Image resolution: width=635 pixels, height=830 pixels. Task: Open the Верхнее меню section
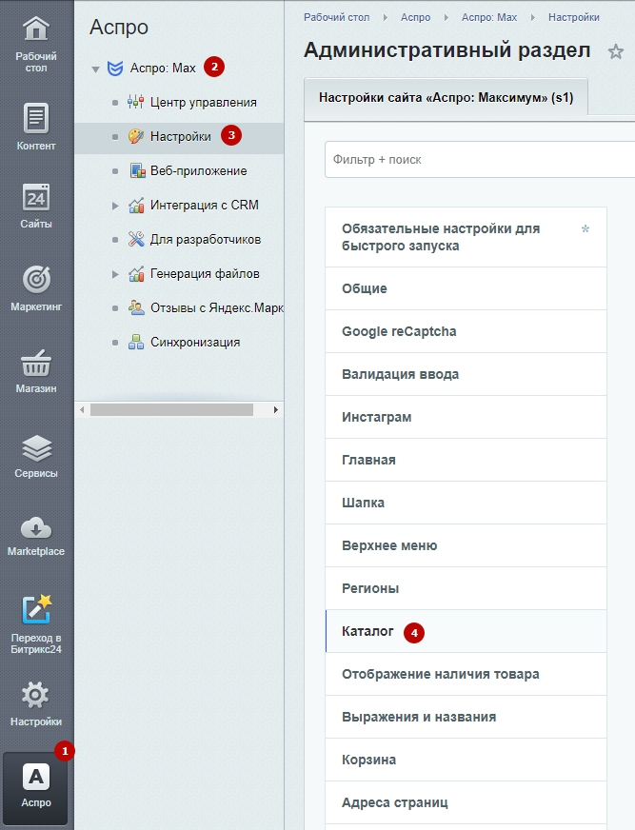point(466,545)
